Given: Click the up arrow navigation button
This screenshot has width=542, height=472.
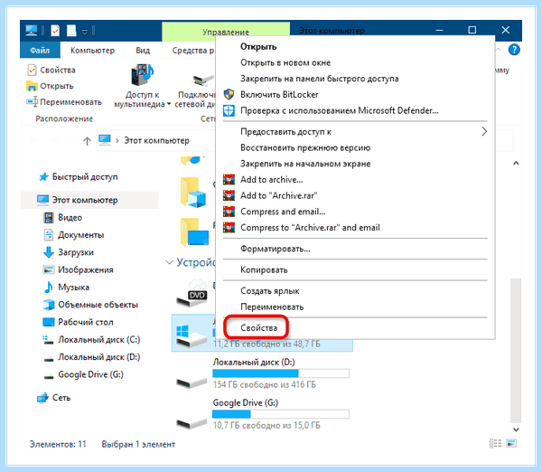Looking at the screenshot, I should (x=87, y=140).
